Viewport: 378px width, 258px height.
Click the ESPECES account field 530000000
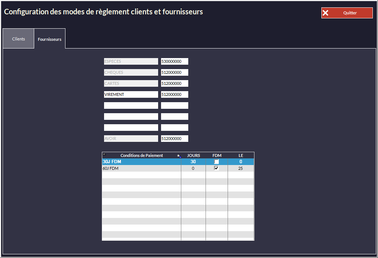point(175,61)
